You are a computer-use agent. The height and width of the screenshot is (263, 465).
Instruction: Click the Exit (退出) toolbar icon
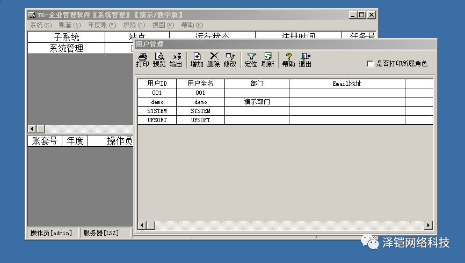(x=305, y=59)
